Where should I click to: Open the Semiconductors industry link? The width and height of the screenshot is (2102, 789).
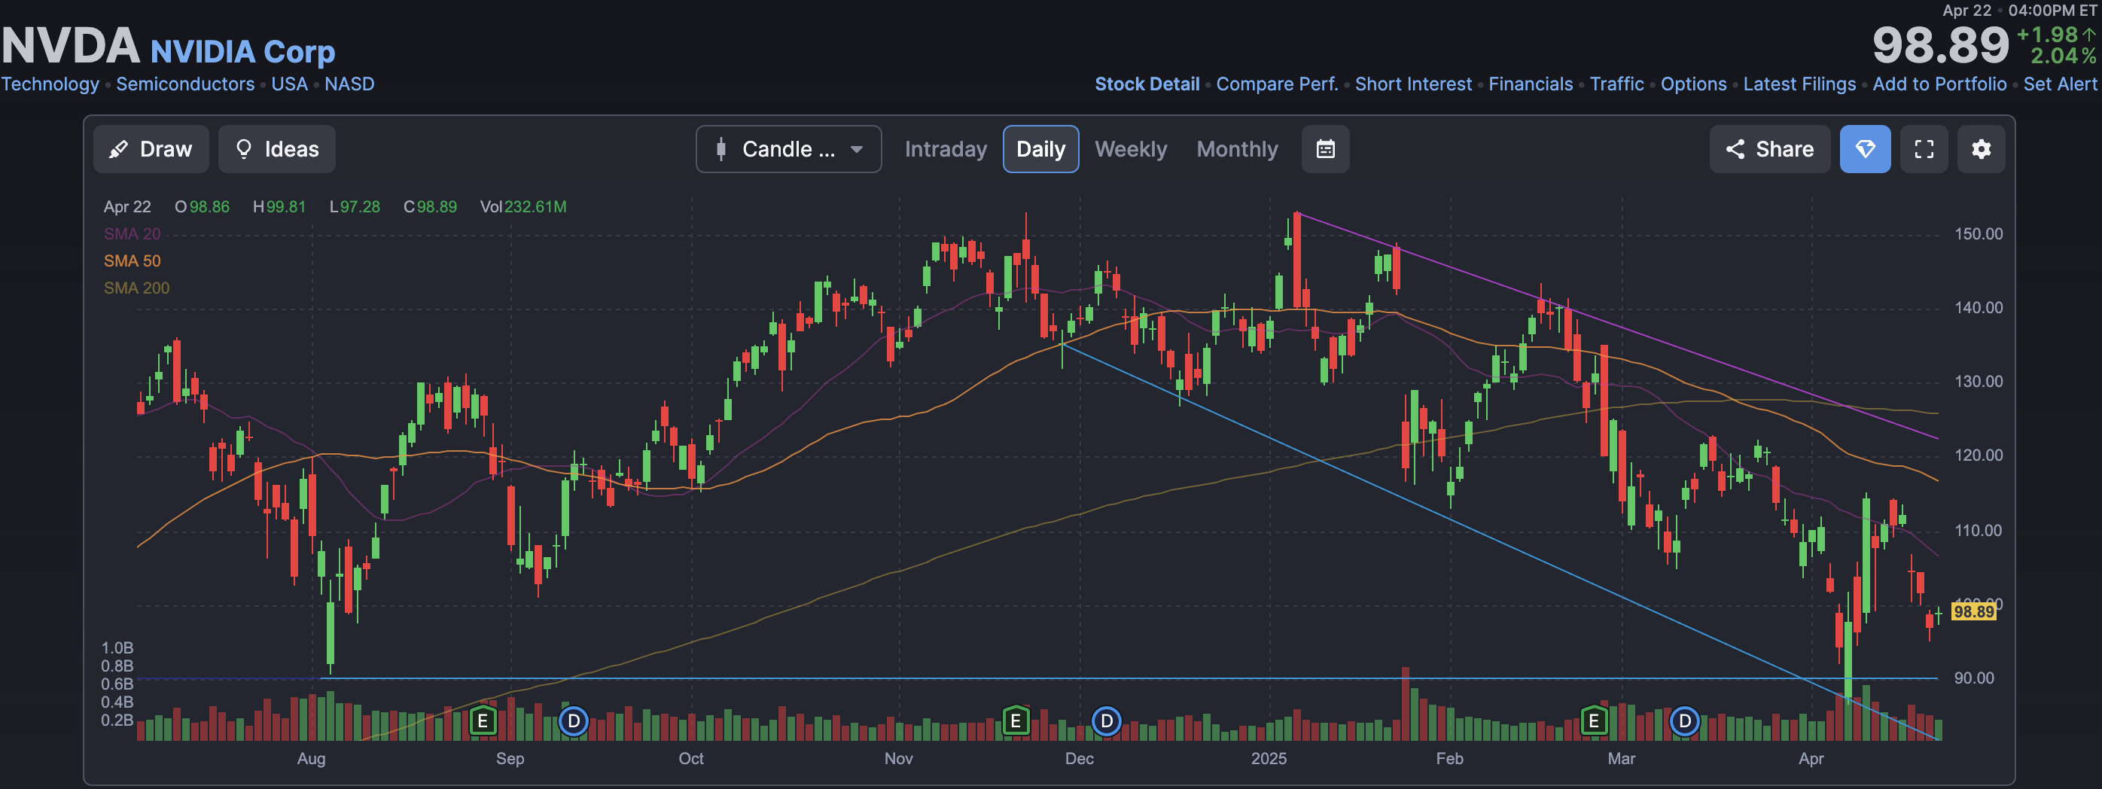(x=185, y=84)
